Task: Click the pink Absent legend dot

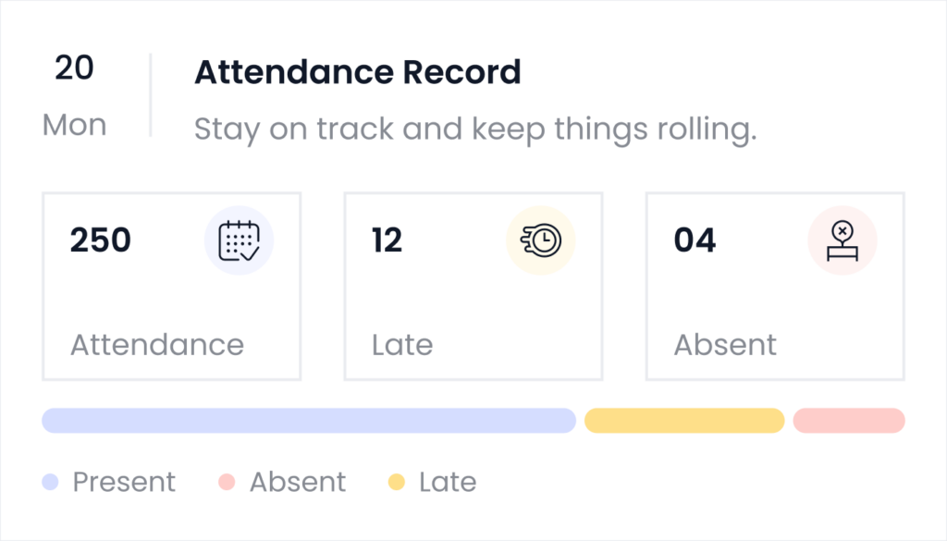Action: (x=227, y=482)
